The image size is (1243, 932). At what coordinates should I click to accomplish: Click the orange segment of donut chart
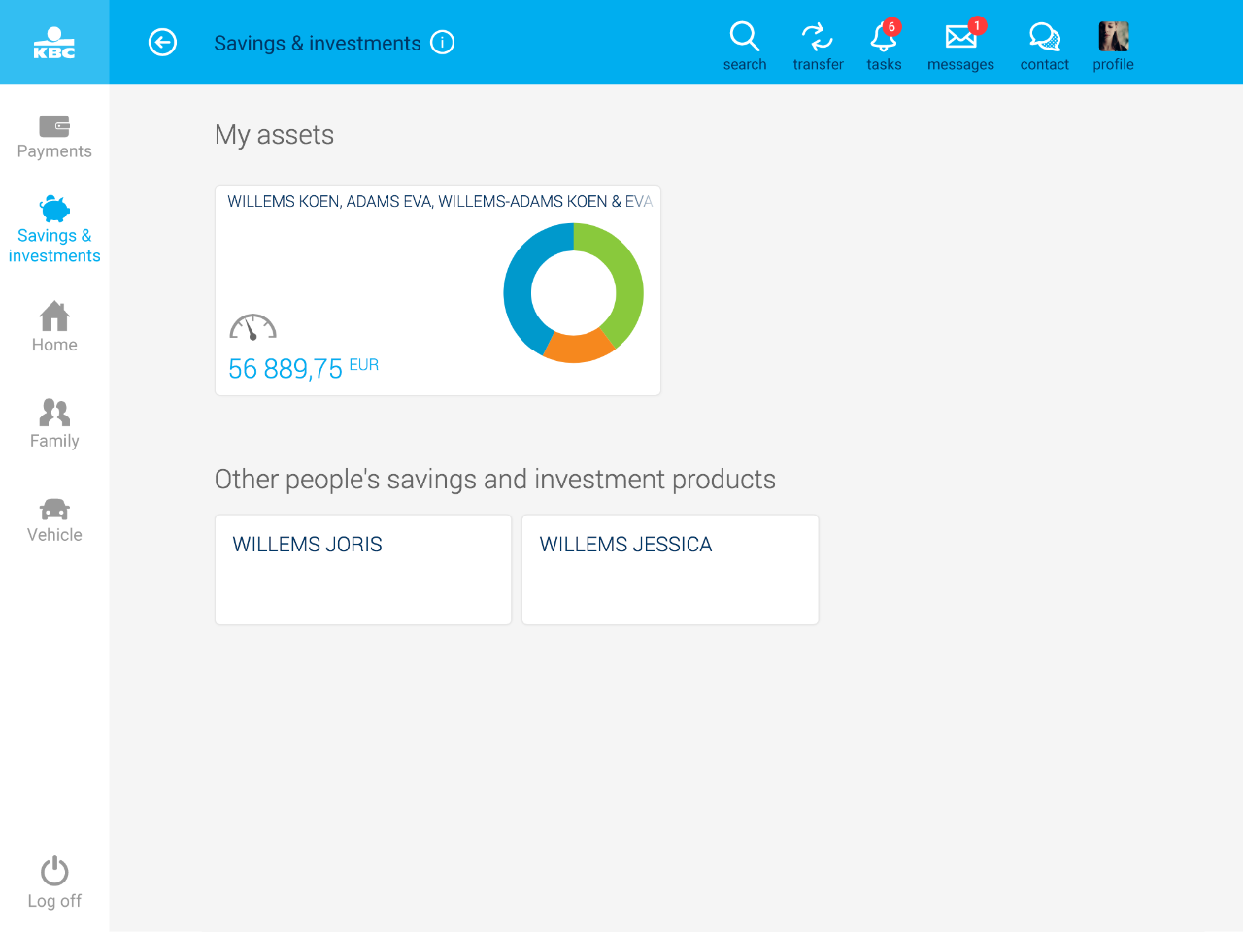578,349
